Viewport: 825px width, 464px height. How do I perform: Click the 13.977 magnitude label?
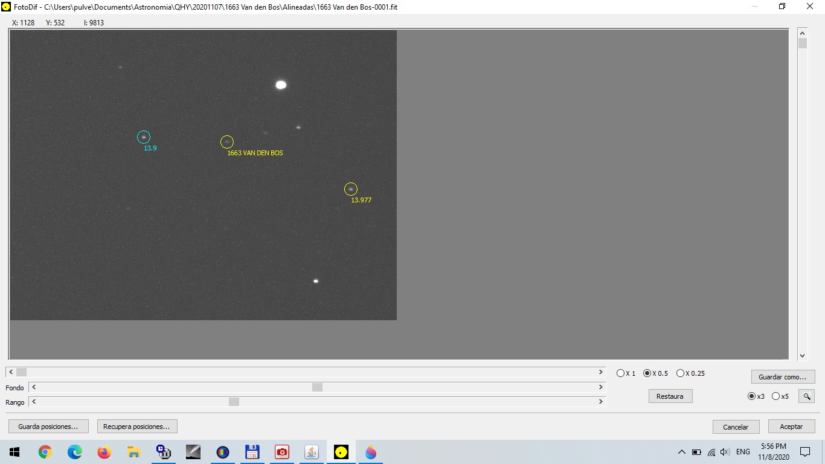[361, 200]
